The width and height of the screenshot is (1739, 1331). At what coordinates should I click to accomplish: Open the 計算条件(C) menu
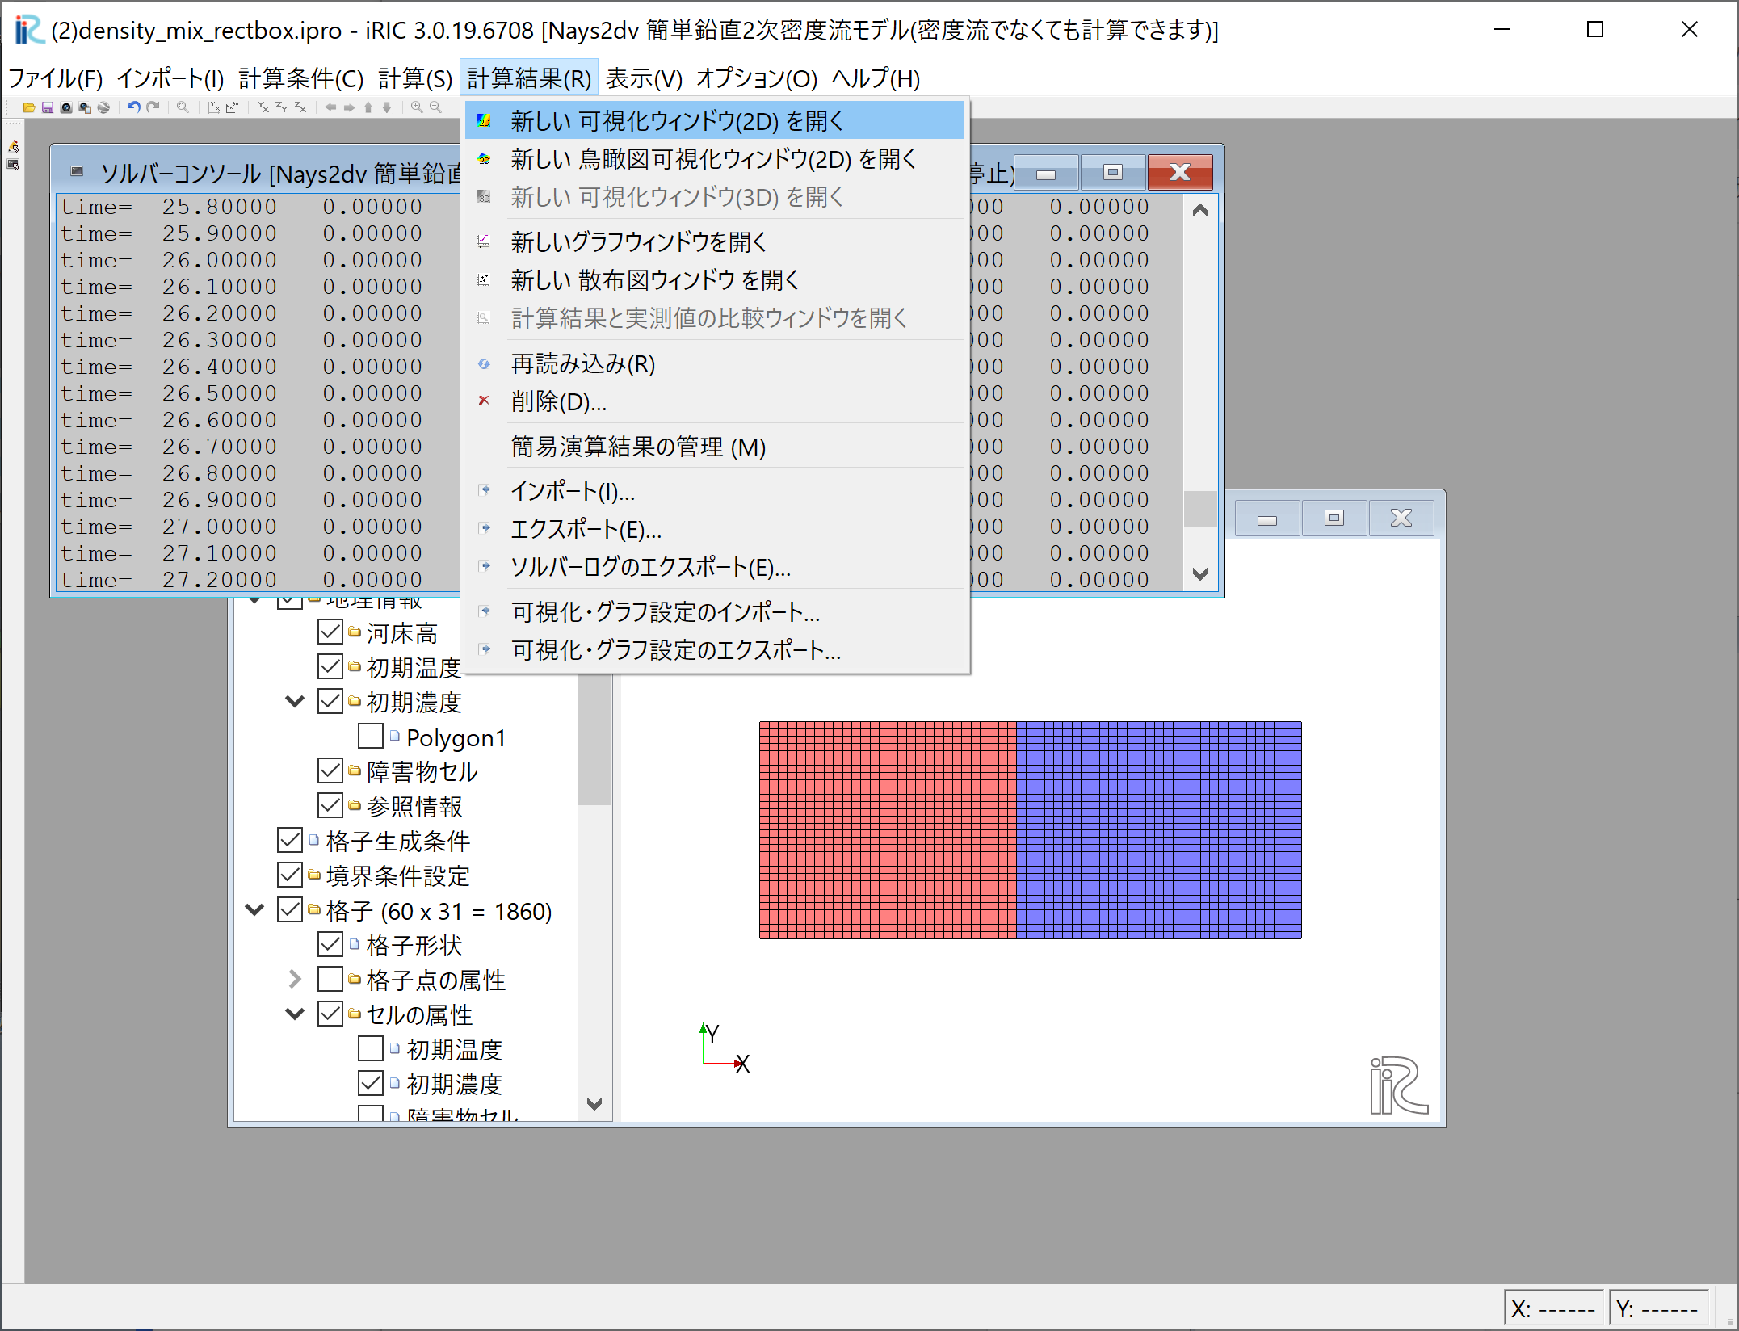pos(301,78)
